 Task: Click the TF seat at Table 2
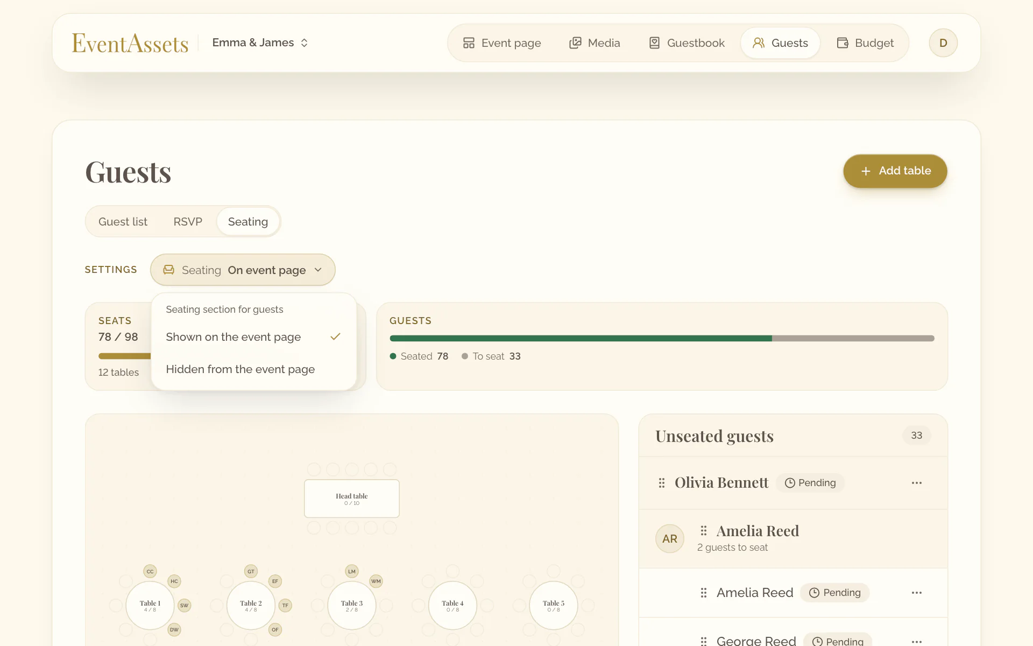point(285,606)
